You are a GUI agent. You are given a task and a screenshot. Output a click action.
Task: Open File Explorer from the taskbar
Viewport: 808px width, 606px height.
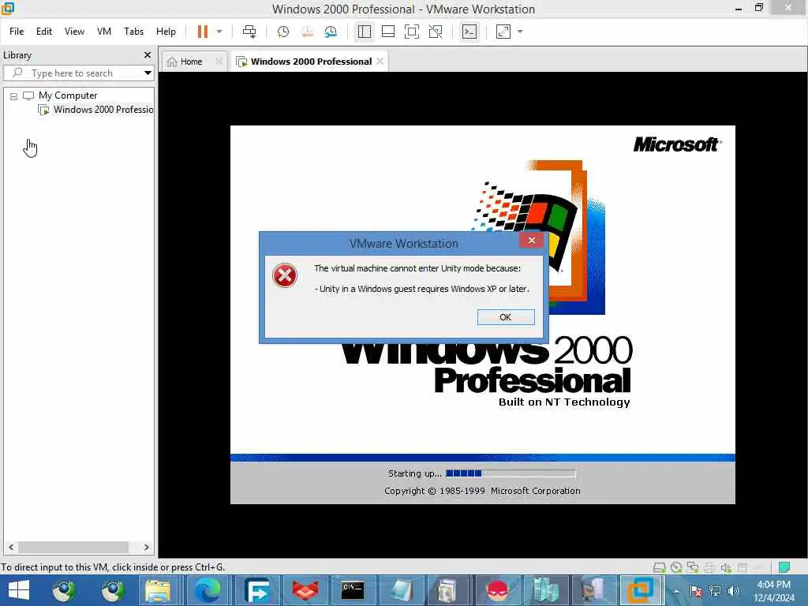point(157,590)
